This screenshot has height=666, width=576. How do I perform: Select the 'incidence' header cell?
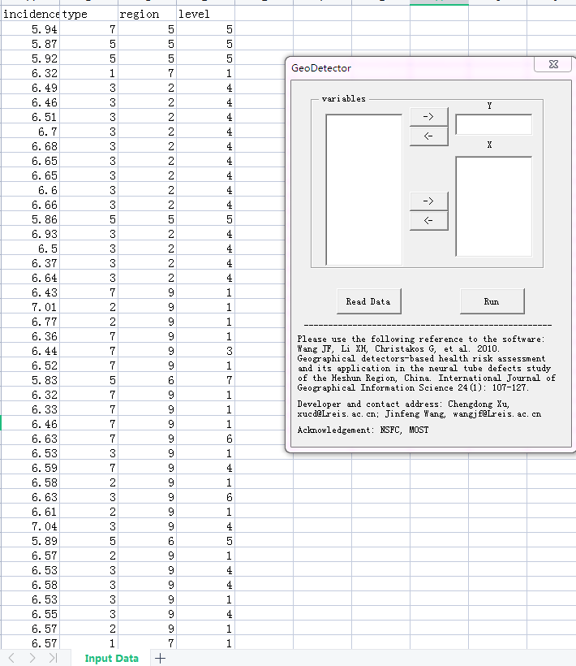pos(31,14)
